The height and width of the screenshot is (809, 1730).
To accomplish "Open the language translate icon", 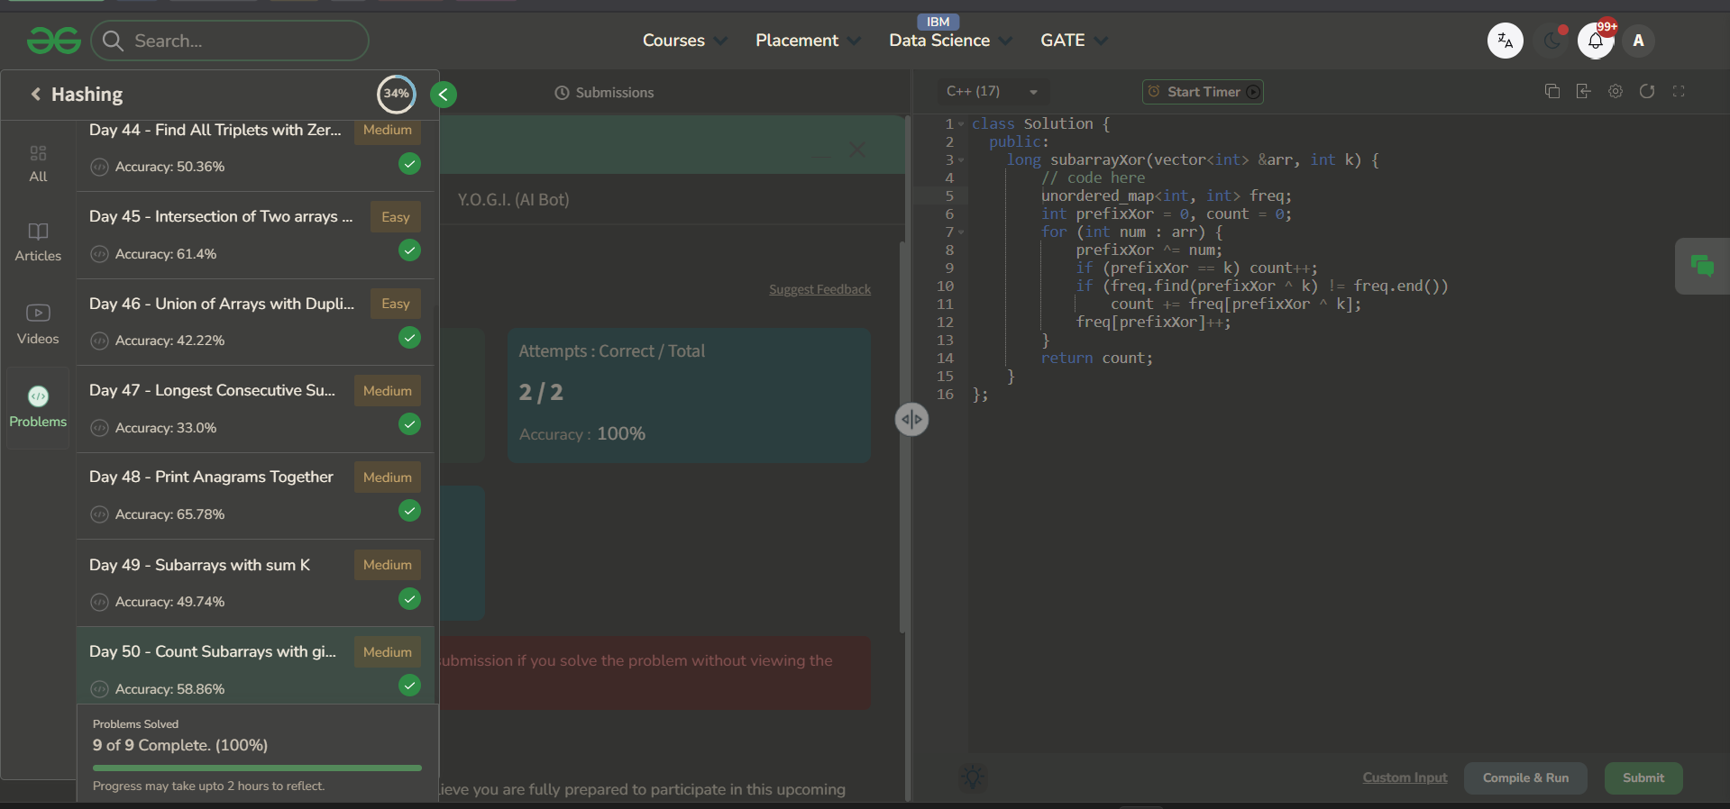I will (x=1505, y=41).
